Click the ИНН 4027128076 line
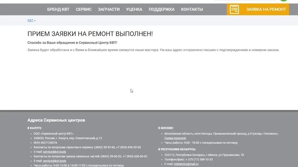The height and width of the screenshot is (167, 298). [45, 143]
